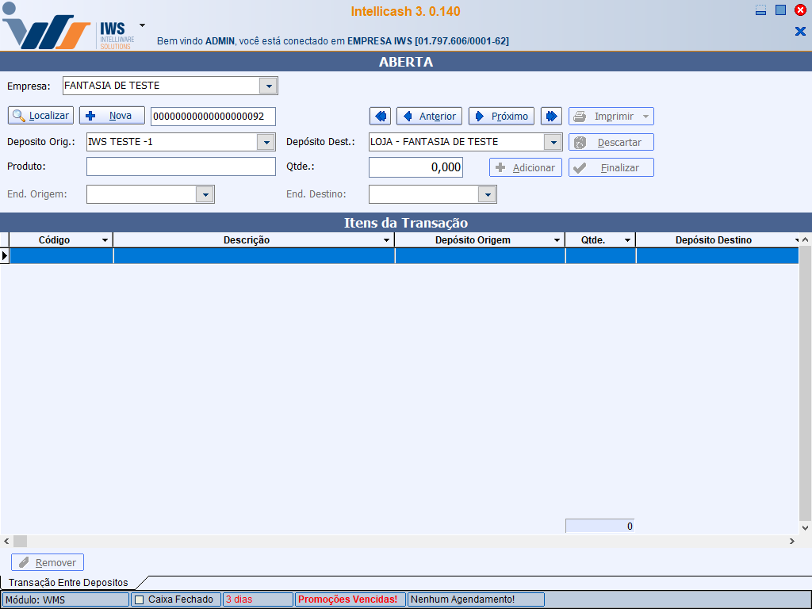Go to Anterior record
Viewport: 812px width, 609px height.
(430, 116)
